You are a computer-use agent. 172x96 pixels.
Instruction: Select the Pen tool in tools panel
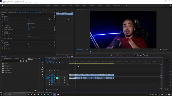tap(42, 72)
